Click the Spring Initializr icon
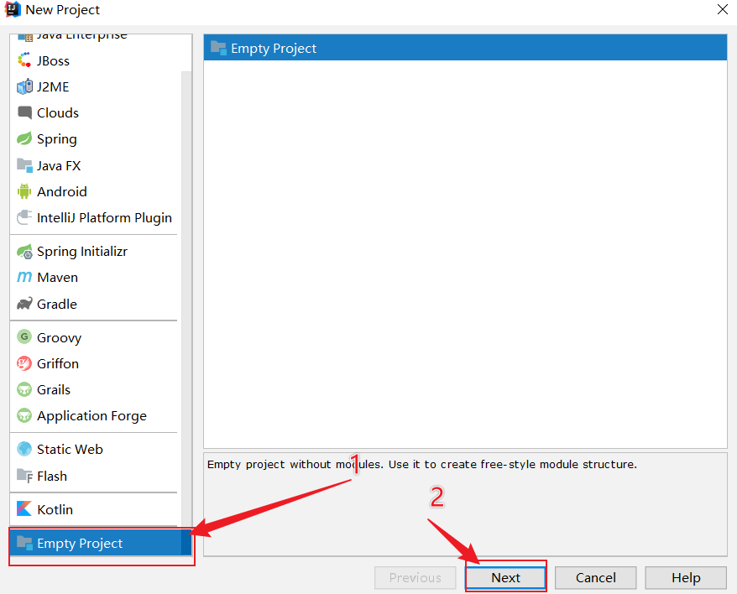This screenshot has height=594, width=737. pos(24,252)
